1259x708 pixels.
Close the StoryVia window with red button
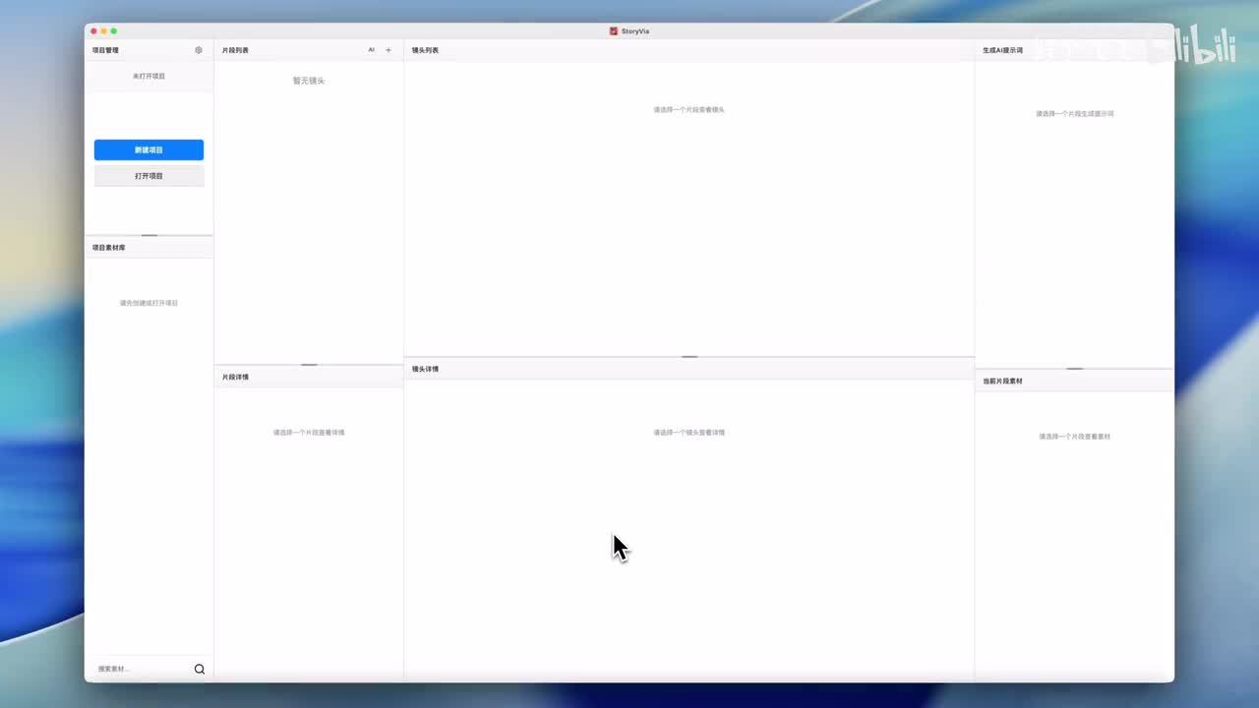tap(94, 31)
